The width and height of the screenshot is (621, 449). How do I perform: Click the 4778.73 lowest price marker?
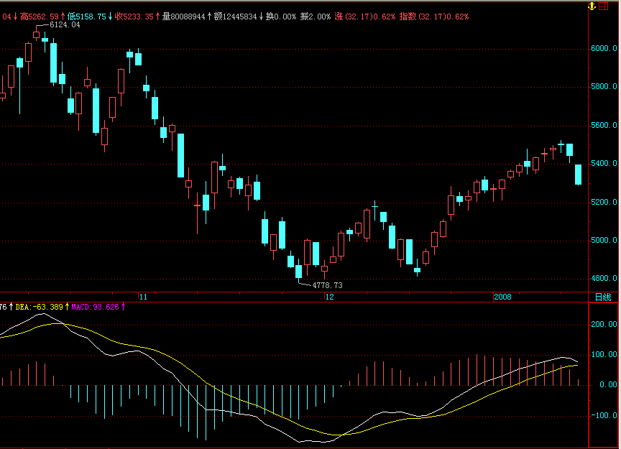tap(327, 285)
